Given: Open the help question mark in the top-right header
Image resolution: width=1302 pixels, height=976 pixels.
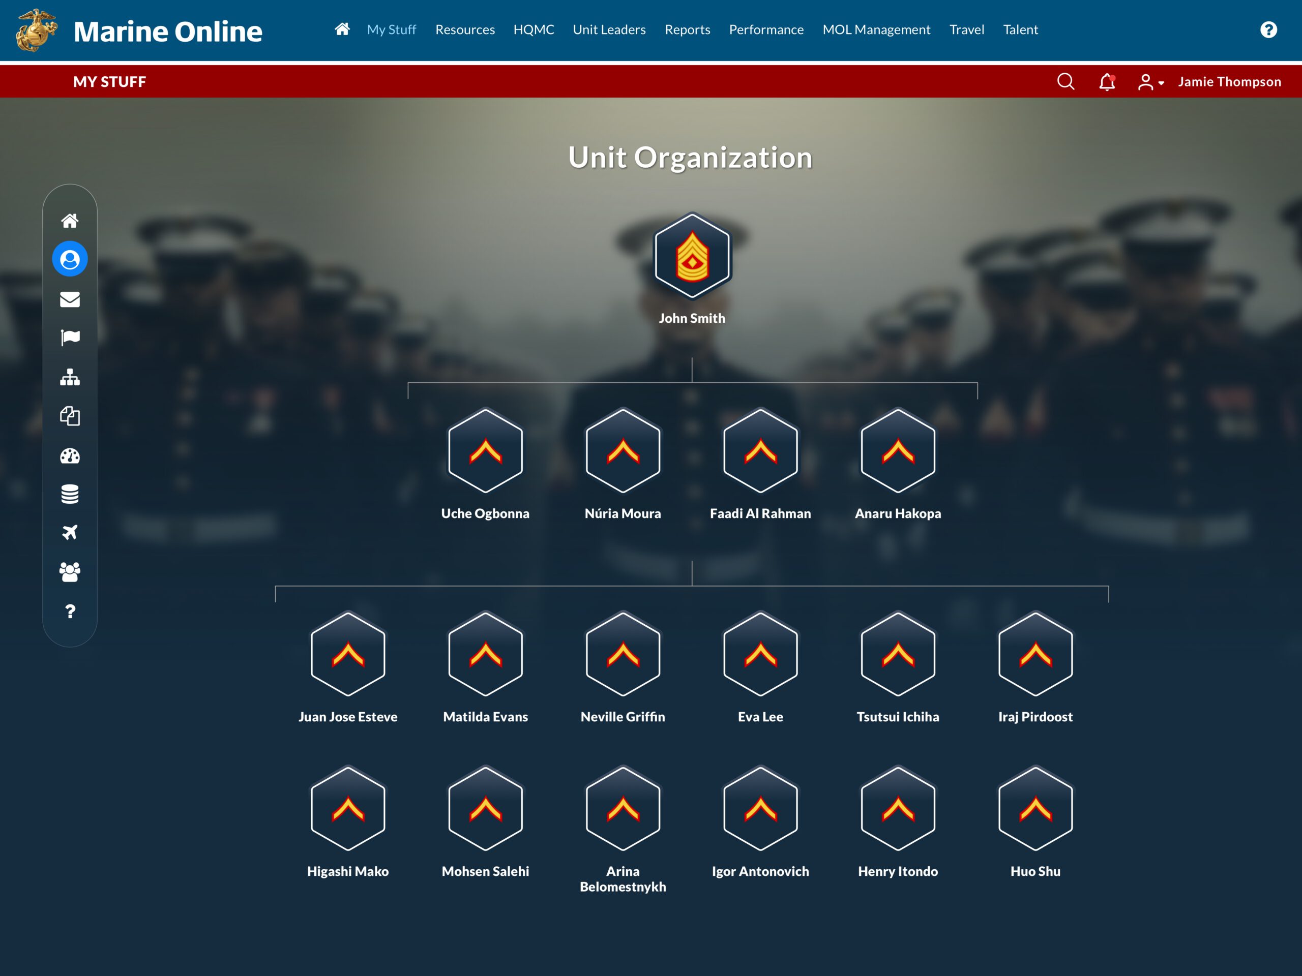Looking at the screenshot, I should coord(1268,29).
